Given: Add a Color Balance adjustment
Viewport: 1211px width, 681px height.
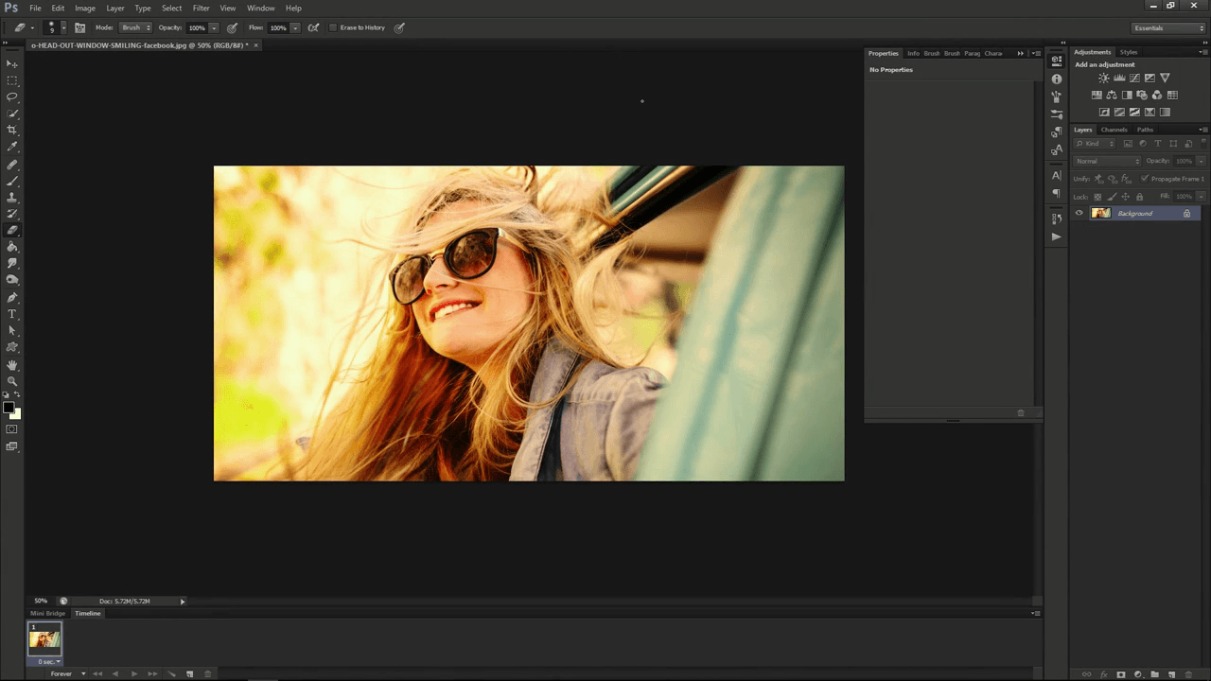Looking at the screenshot, I should 1112,96.
